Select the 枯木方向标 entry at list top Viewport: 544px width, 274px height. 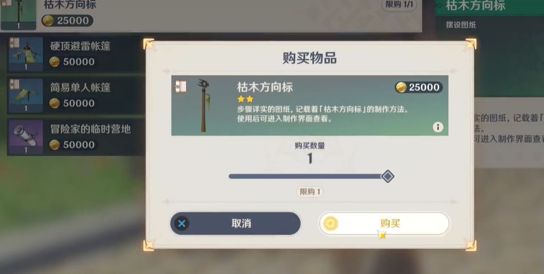[x=211, y=15]
